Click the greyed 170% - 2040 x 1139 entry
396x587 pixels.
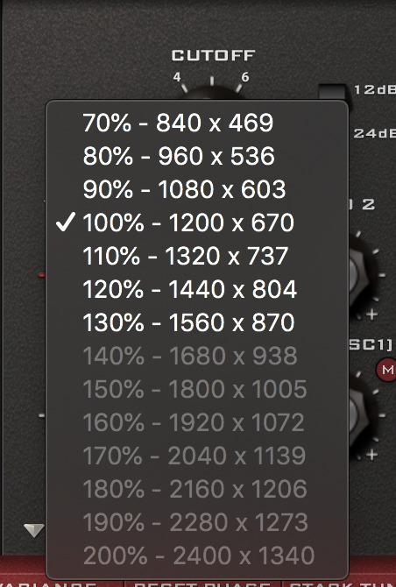(197, 456)
